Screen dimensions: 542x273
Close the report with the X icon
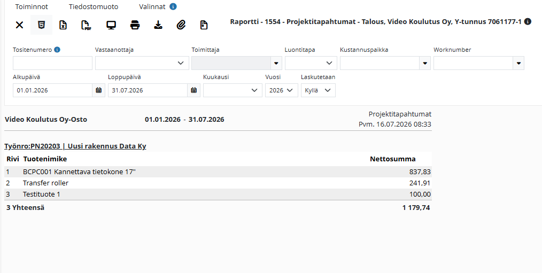[x=19, y=25]
